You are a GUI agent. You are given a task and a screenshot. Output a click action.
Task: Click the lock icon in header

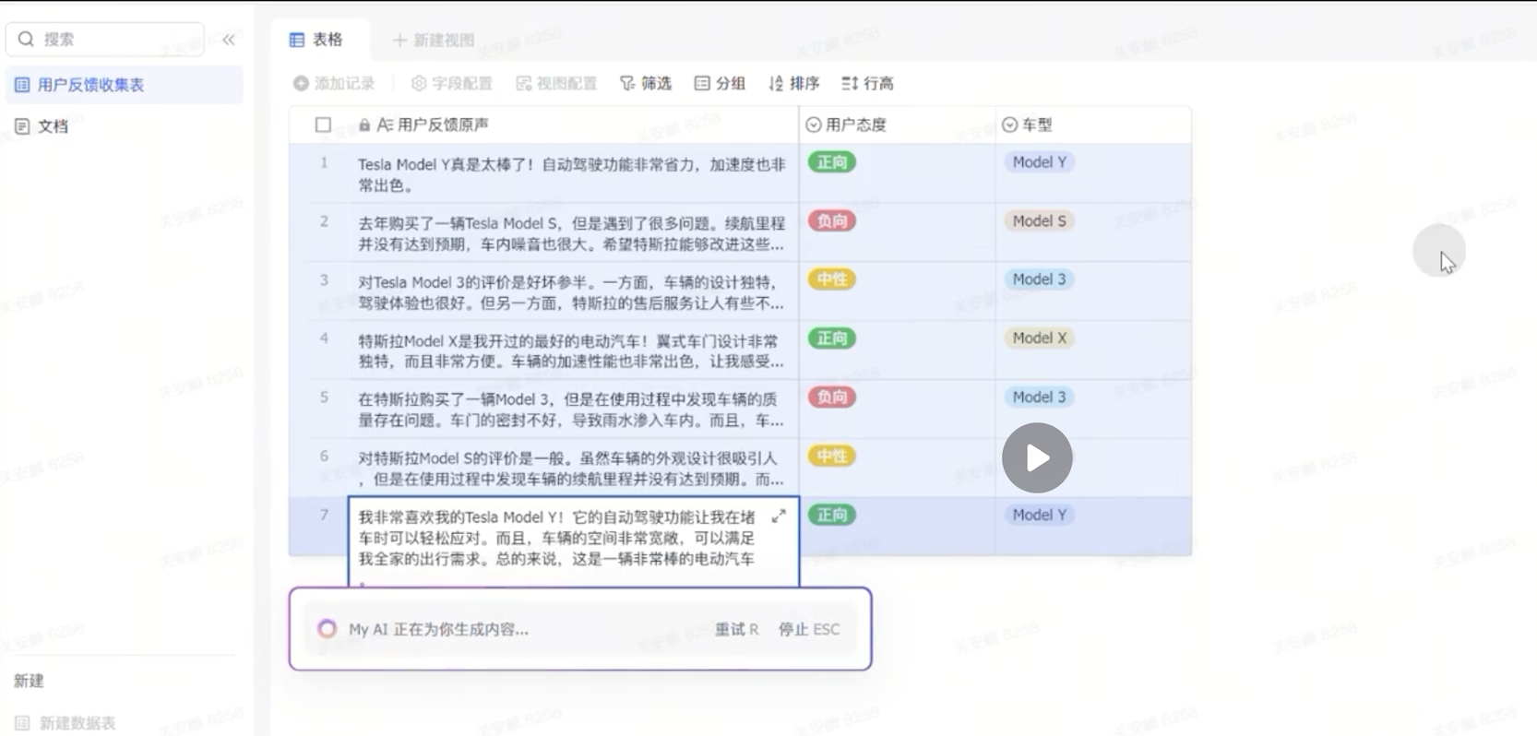click(364, 125)
